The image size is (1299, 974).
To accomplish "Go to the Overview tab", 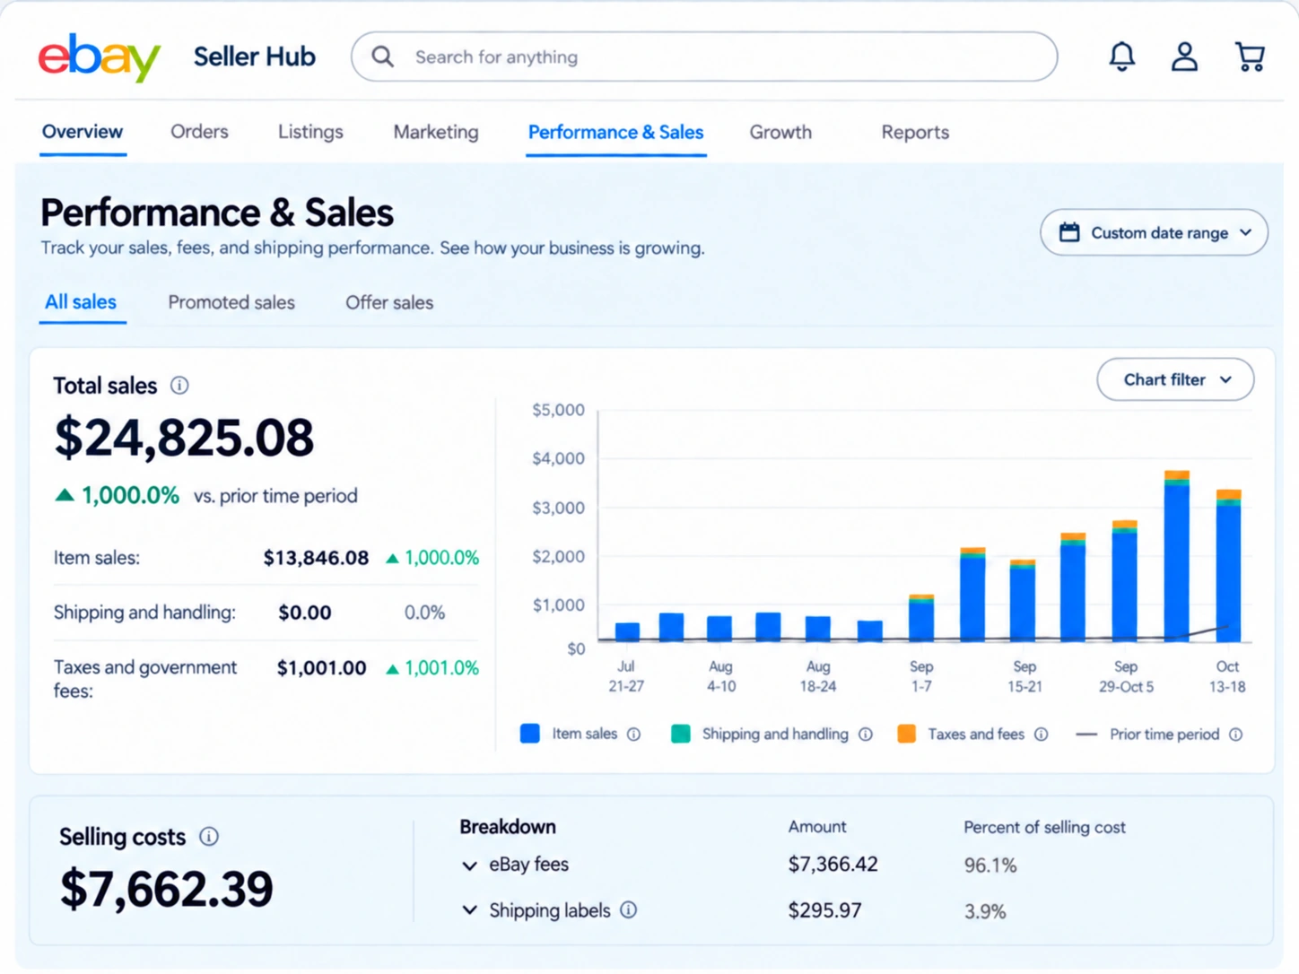I will 83,132.
